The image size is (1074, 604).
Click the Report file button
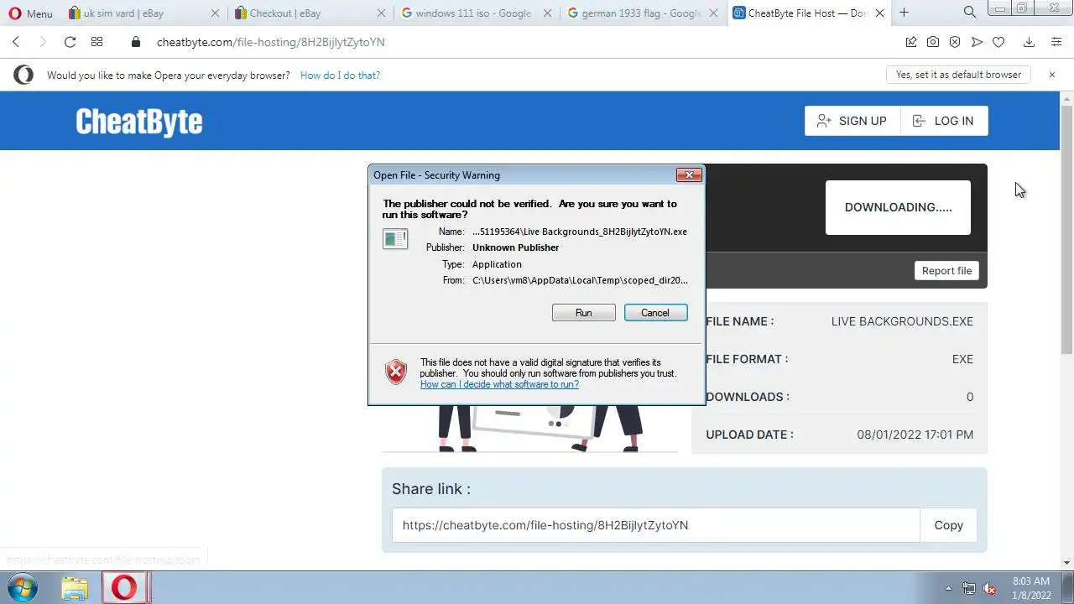coord(946,271)
